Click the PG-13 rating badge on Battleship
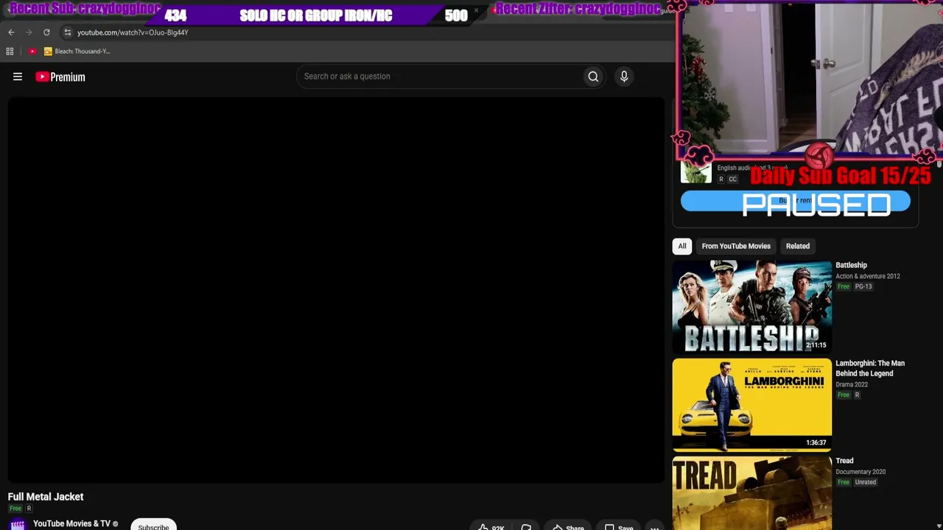Image resolution: width=943 pixels, height=530 pixels. coord(863,286)
